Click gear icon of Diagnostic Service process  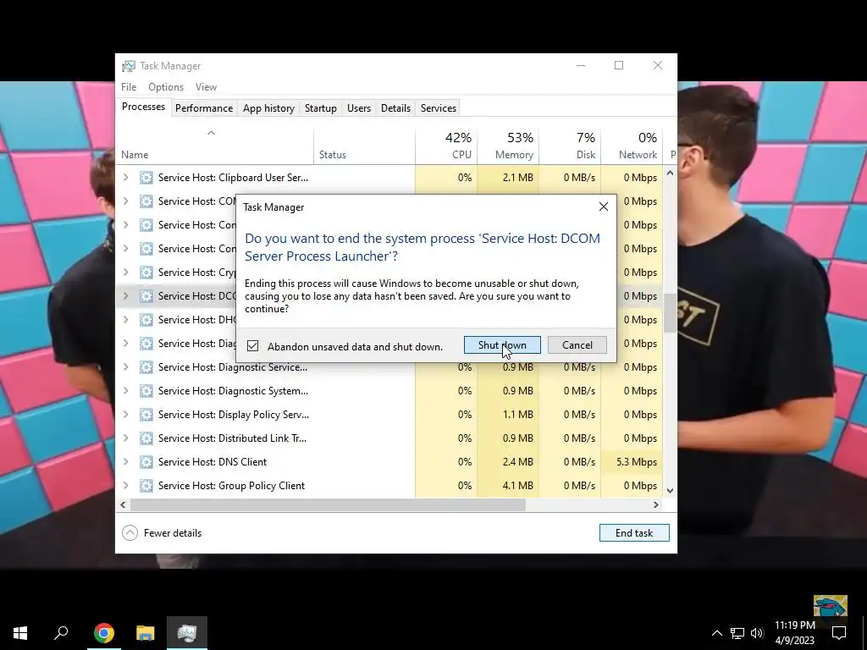point(146,367)
